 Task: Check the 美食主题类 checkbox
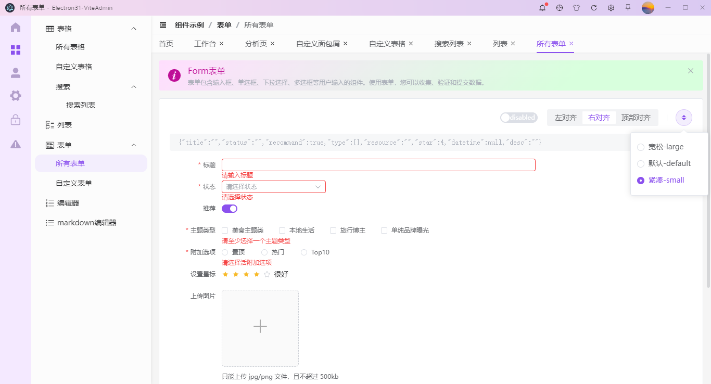[224, 230]
